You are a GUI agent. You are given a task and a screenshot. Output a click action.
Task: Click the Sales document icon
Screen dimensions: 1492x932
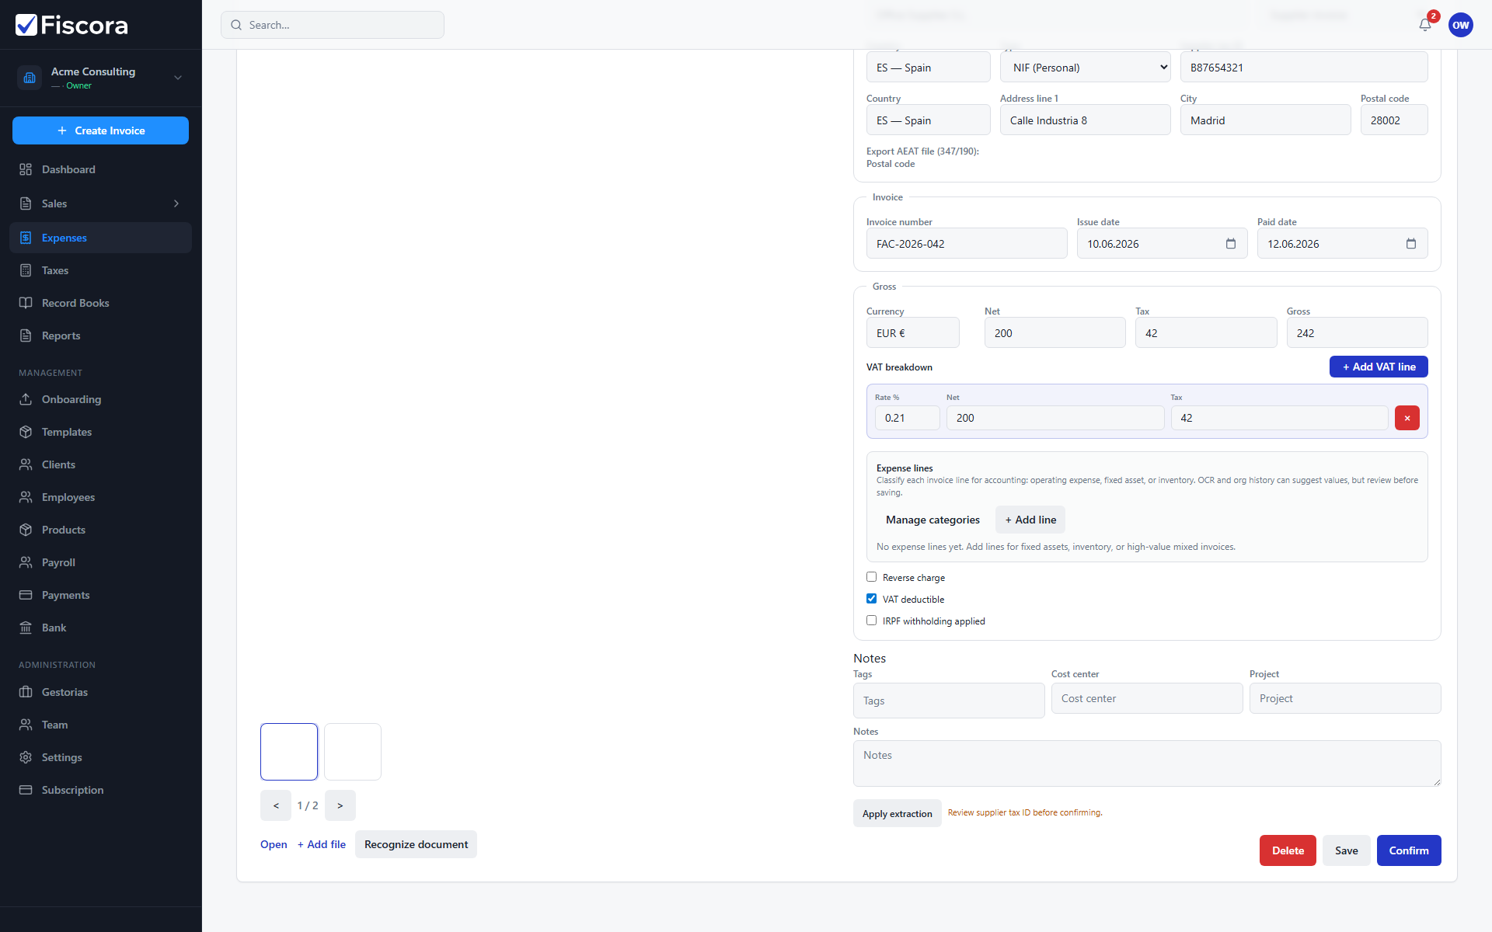[26, 203]
